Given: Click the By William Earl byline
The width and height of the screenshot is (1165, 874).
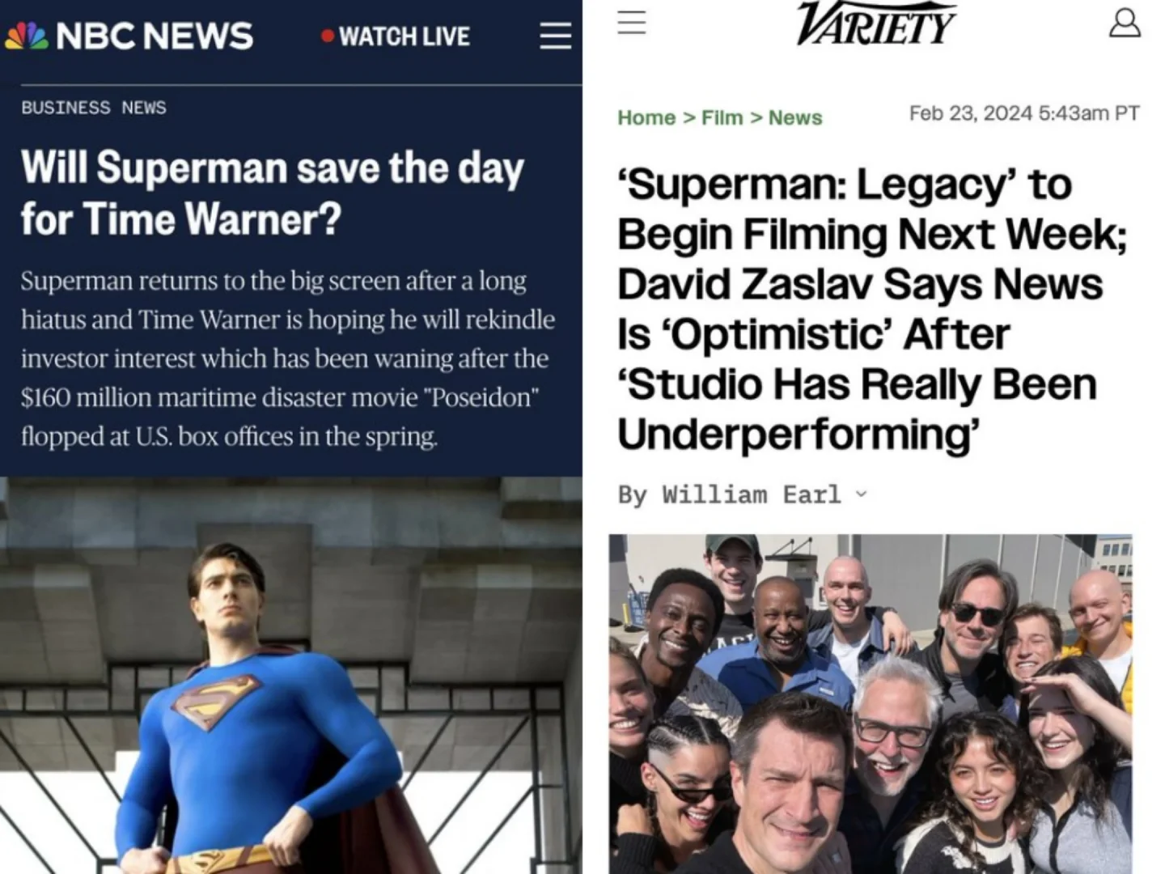Looking at the screenshot, I should pos(730,494).
